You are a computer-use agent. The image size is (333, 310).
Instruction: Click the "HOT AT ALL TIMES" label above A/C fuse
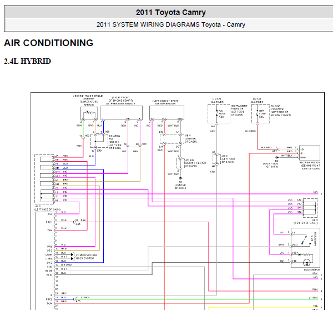tap(217, 101)
